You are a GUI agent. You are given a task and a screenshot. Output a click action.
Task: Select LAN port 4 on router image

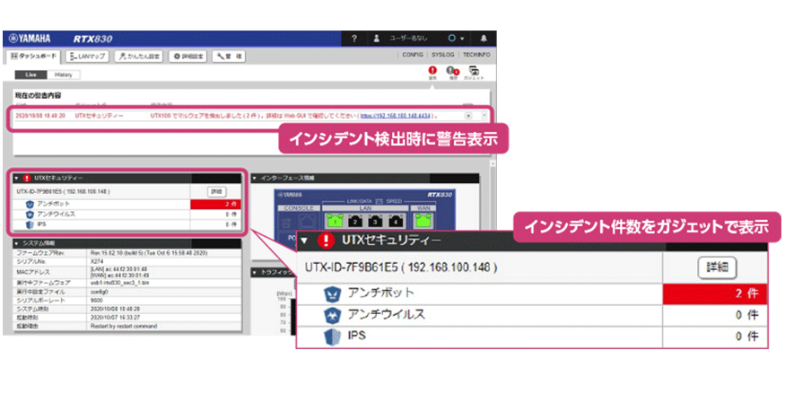396,220
